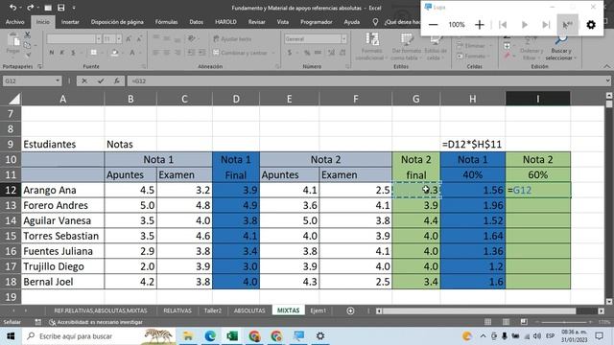Click the percent style icon
This screenshot has height=345, width=614.
pos(307,53)
